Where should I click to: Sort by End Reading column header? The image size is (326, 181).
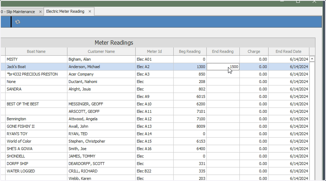[x=223, y=51]
